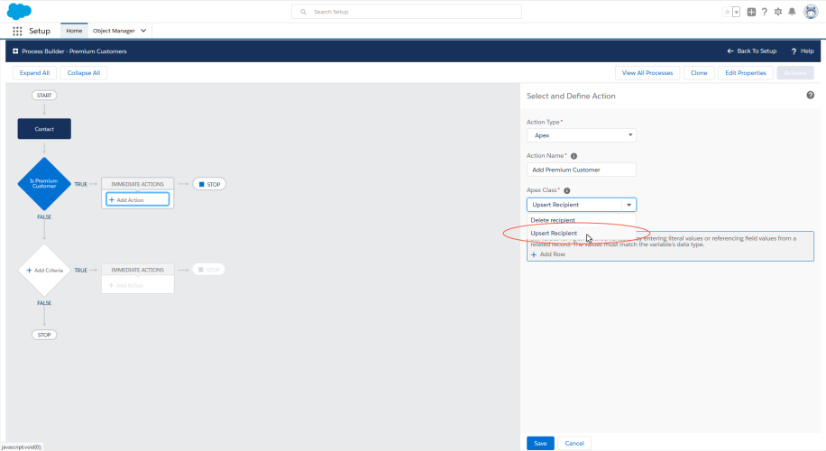Screen dimensions: 826x451
Task: Open the user profile avatar
Action: click(x=811, y=12)
